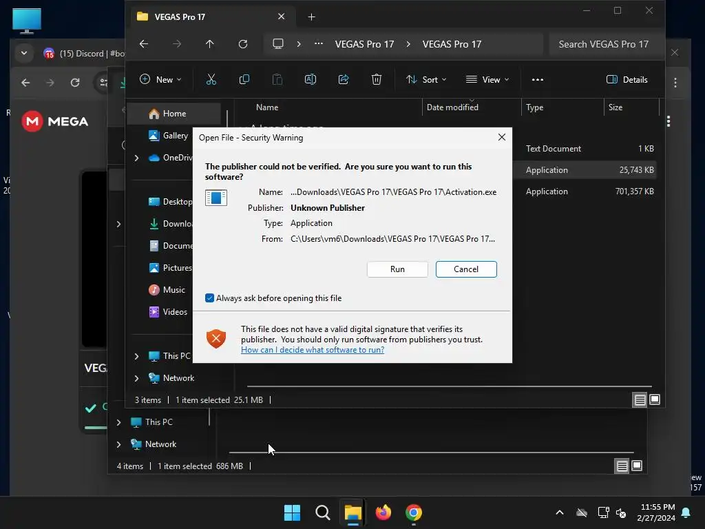Open Desktop in the sidebar
The width and height of the screenshot is (705, 529).
(170, 202)
